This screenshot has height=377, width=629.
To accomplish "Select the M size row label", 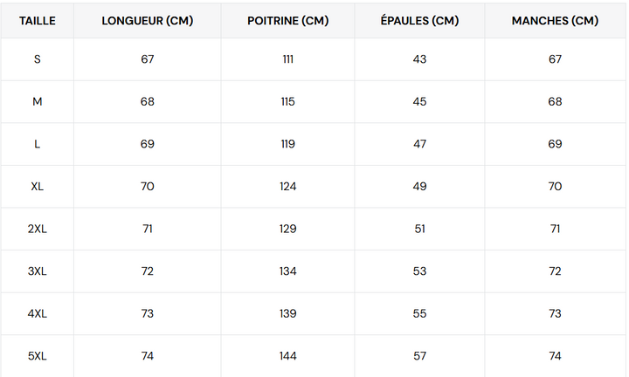I will pyautogui.click(x=37, y=101).
